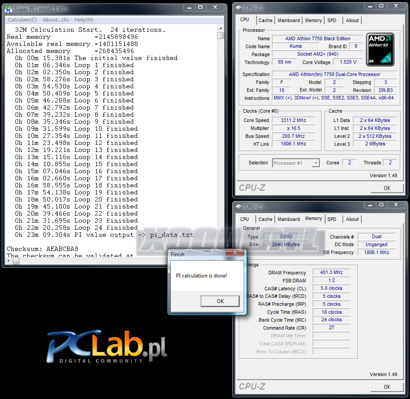
Task: Click the Multiplier value 'x 16.5'
Action: coord(293,128)
